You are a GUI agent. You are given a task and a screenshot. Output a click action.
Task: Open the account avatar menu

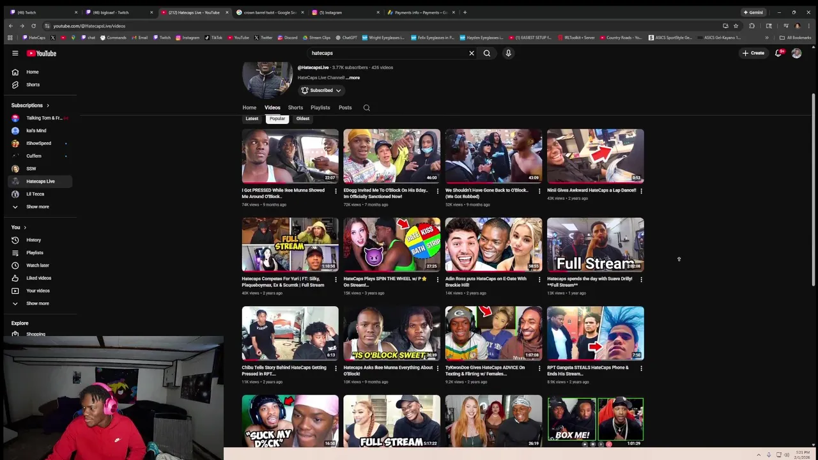tap(796, 53)
